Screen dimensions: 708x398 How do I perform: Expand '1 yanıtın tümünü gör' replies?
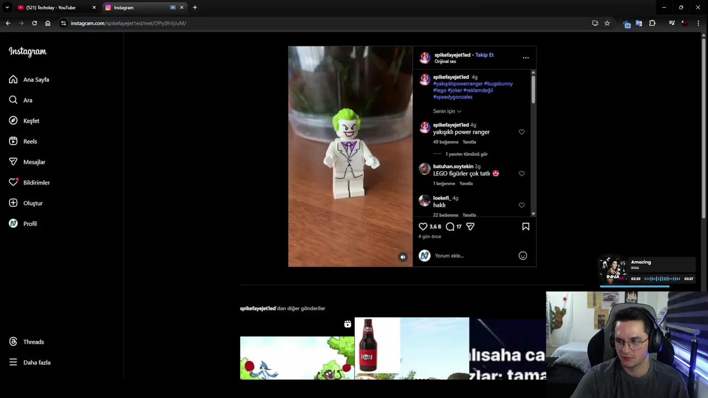(x=466, y=154)
